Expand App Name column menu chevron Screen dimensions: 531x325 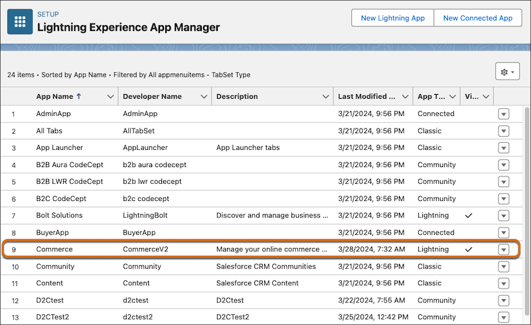click(x=110, y=96)
